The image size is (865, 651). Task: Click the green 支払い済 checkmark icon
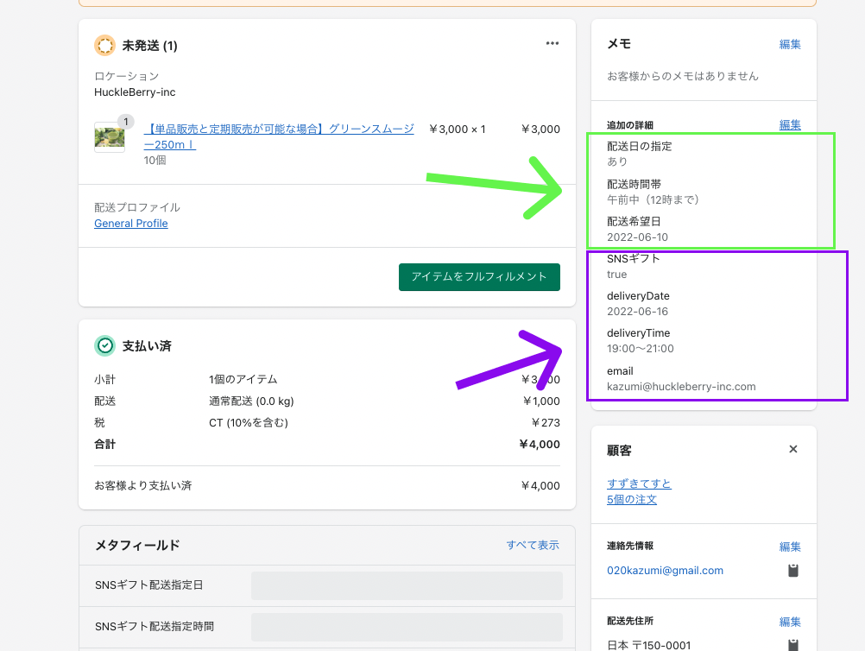[x=104, y=346]
